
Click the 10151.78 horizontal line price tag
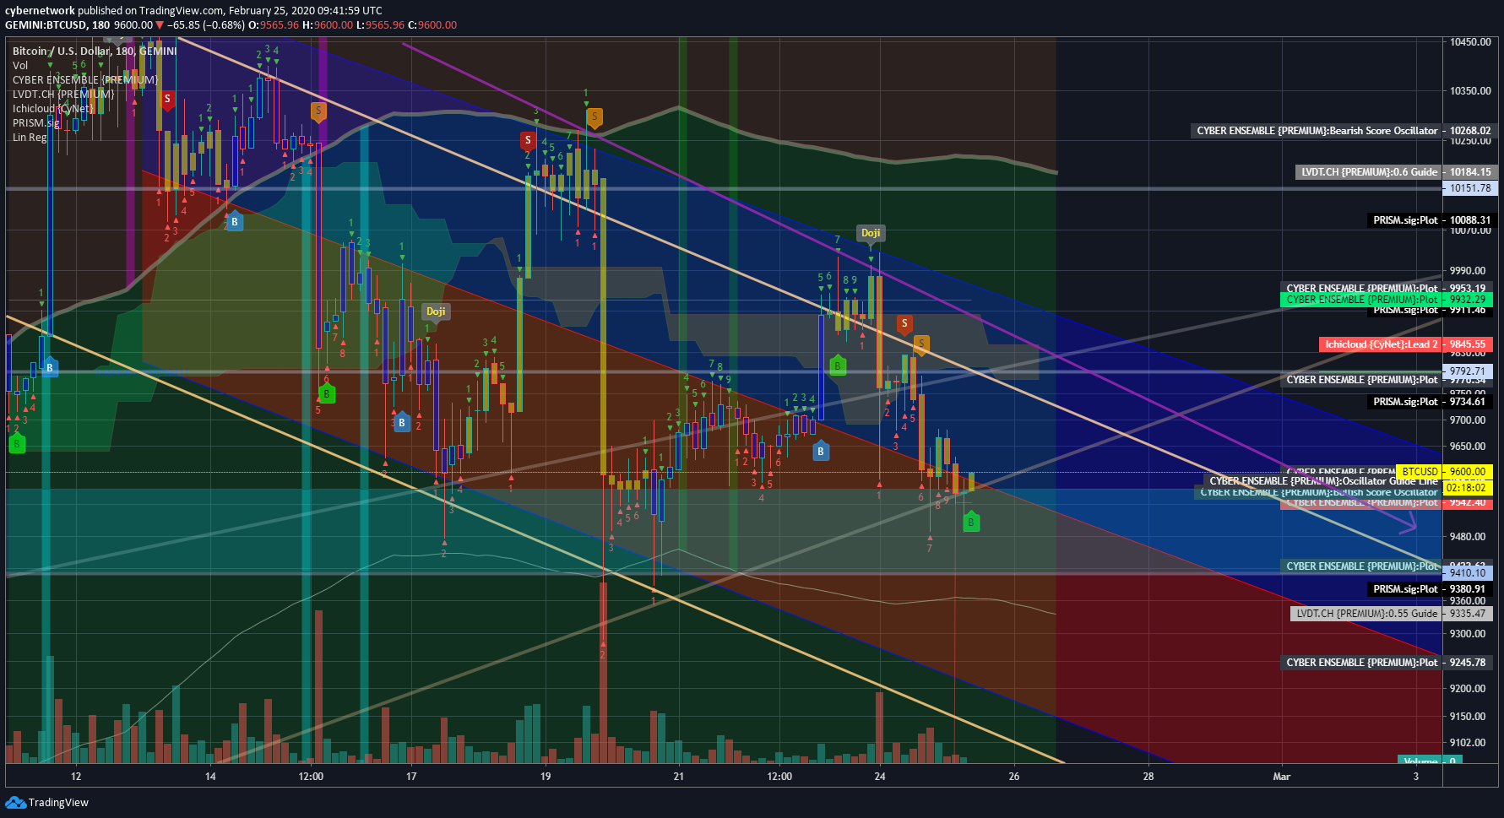(x=1469, y=188)
